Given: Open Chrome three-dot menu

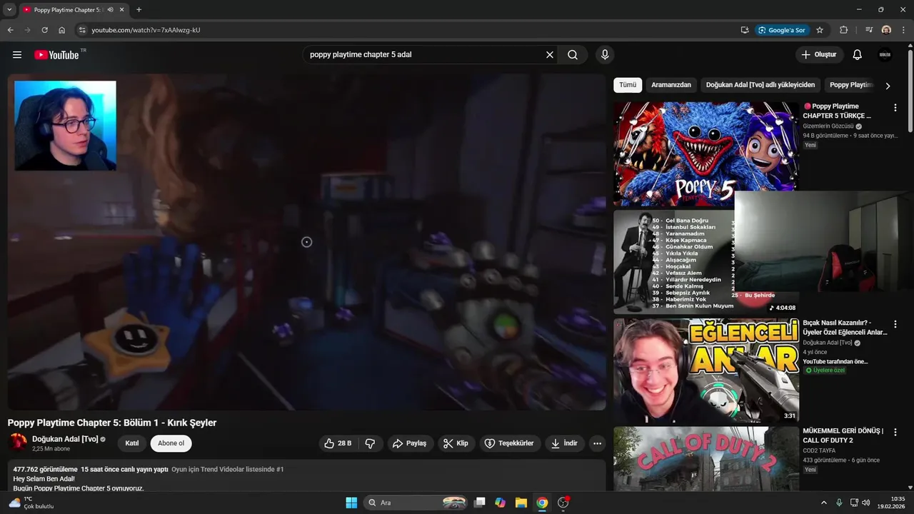Looking at the screenshot, I should 903,30.
